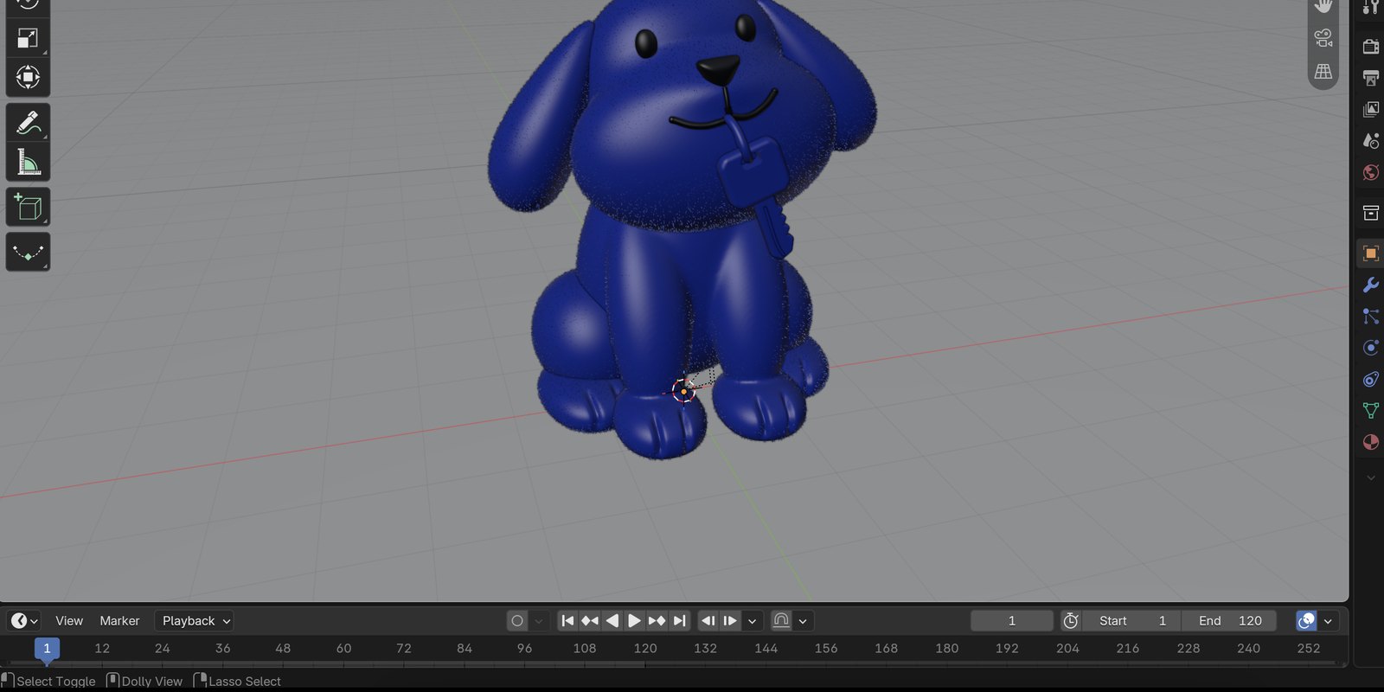The height and width of the screenshot is (692, 1384).
Task: Open timeline snapping options dropdown
Action: pyautogui.click(x=804, y=621)
